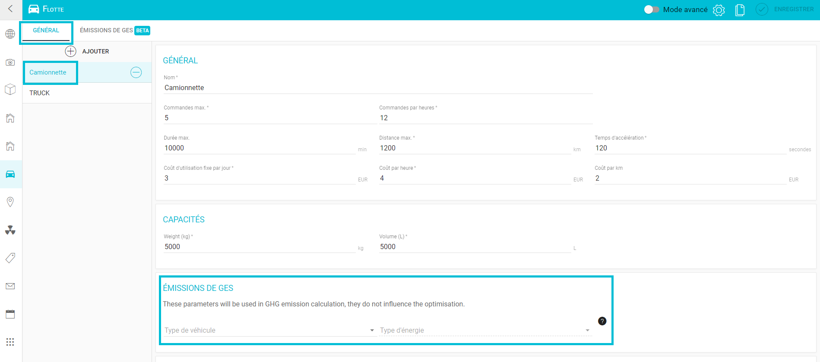Screen dimensions: 820x362
Task: Click the Weight (kg) field
Action: pyautogui.click(x=259, y=247)
